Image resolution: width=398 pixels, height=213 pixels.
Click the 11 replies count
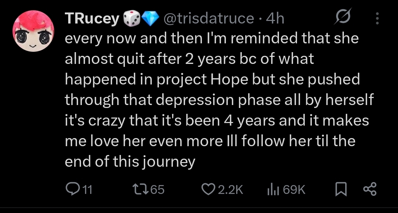point(87,189)
